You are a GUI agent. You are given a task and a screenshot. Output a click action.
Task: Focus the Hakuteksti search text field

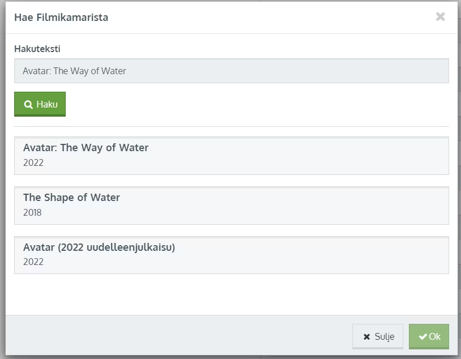pos(231,71)
